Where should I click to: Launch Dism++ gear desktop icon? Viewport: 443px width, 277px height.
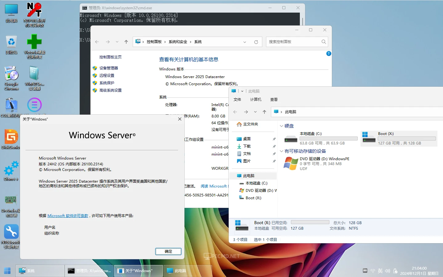[11, 171]
